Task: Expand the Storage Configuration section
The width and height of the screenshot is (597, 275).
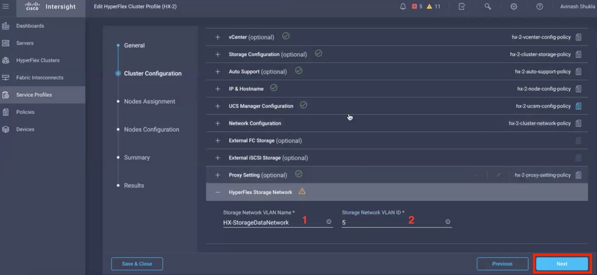Action: [x=217, y=54]
